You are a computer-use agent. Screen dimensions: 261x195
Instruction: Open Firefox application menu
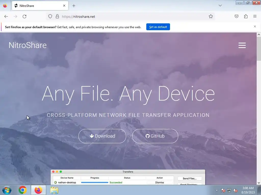[255, 16]
